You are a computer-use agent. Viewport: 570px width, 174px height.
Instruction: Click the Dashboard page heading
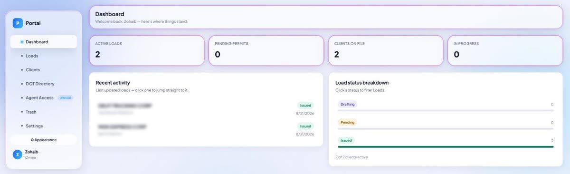click(x=110, y=14)
